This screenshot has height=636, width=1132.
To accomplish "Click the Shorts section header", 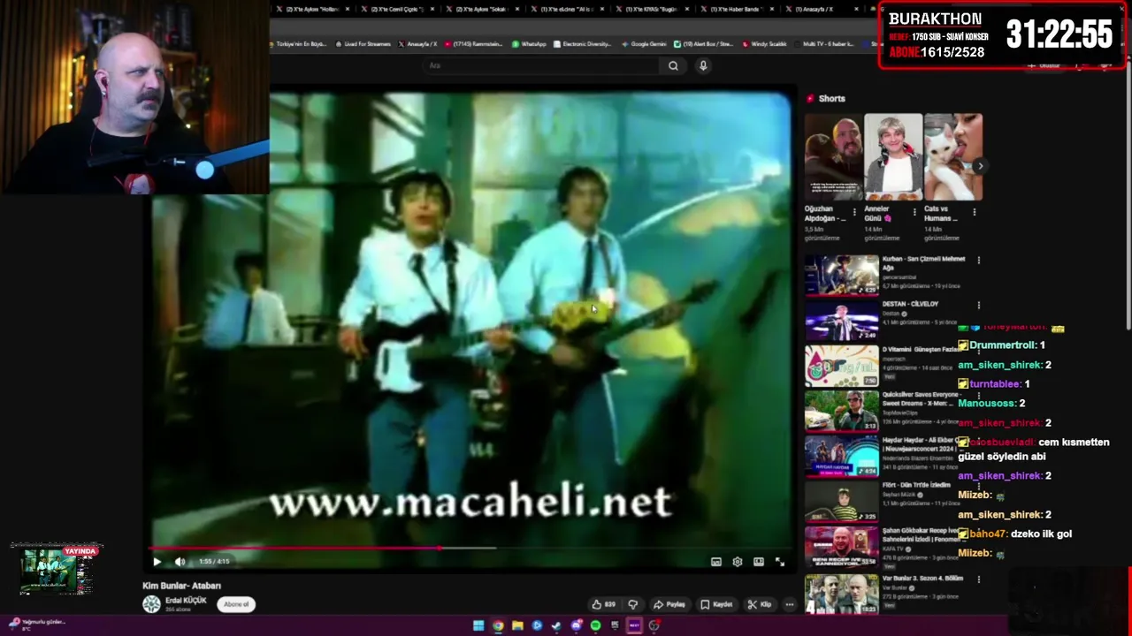I will (x=826, y=99).
